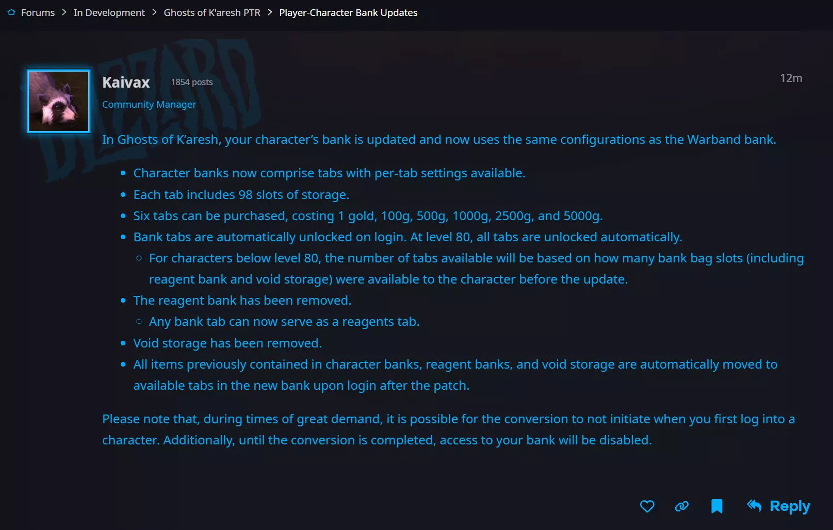Click the 12m post timestamp
The image size is (833, 530).
(791, 78)
